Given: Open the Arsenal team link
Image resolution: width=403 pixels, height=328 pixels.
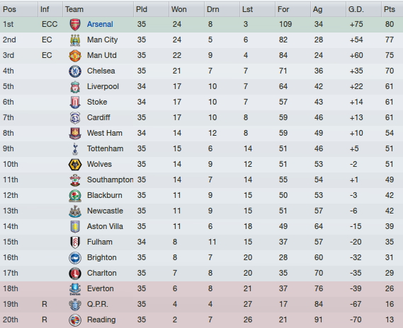Looking at the screenshot, I should coord(100,24).
